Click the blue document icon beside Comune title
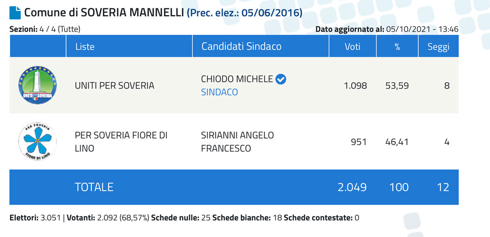This screenshot has width=490, height=237. pyautogui.click(x=15, y=13)
